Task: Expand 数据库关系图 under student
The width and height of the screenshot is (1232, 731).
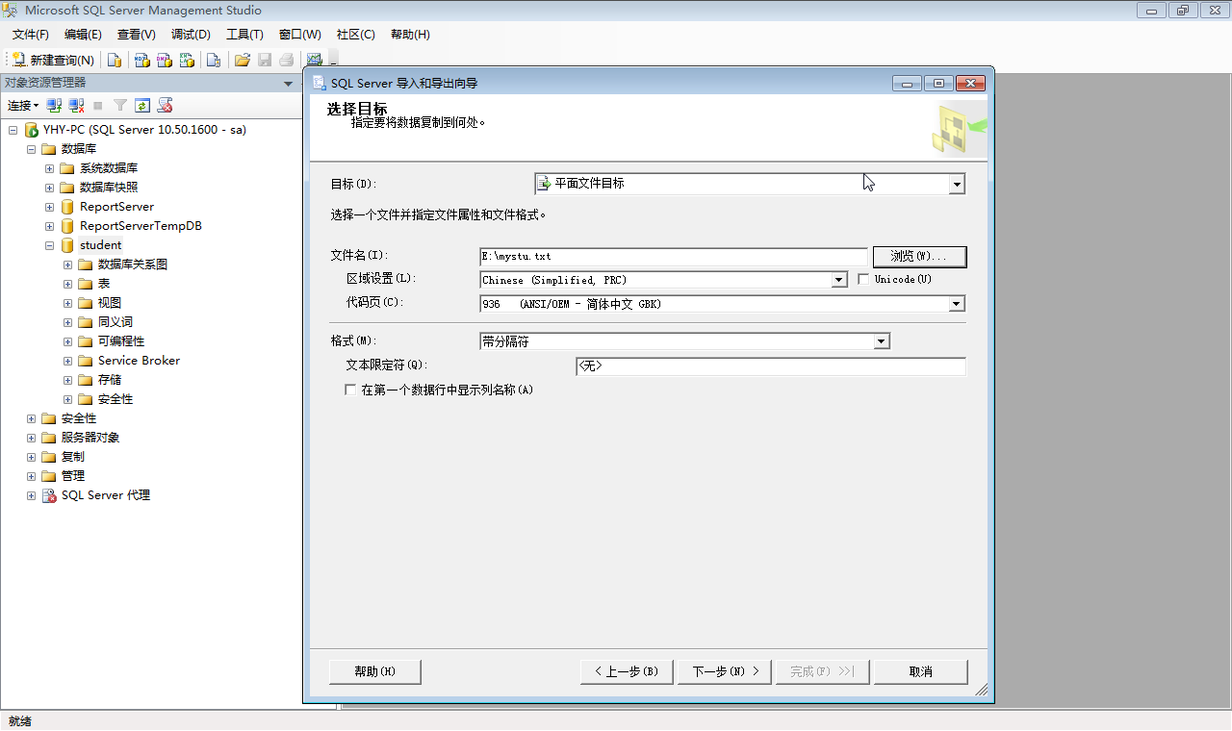Action: [67, 265]
